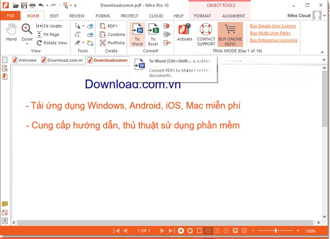Click the Print icon in quick access
The height and width of the screenshot is (239, 330).
(x=32, y=6)
